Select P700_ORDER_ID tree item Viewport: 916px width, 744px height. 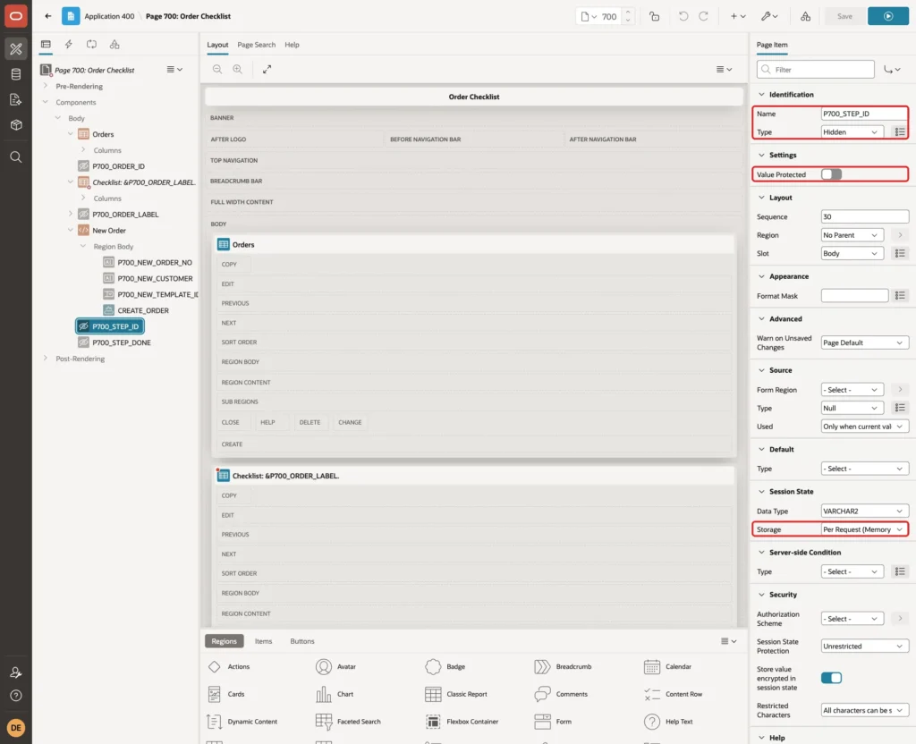pyautogui.click(x=118, y=166)
